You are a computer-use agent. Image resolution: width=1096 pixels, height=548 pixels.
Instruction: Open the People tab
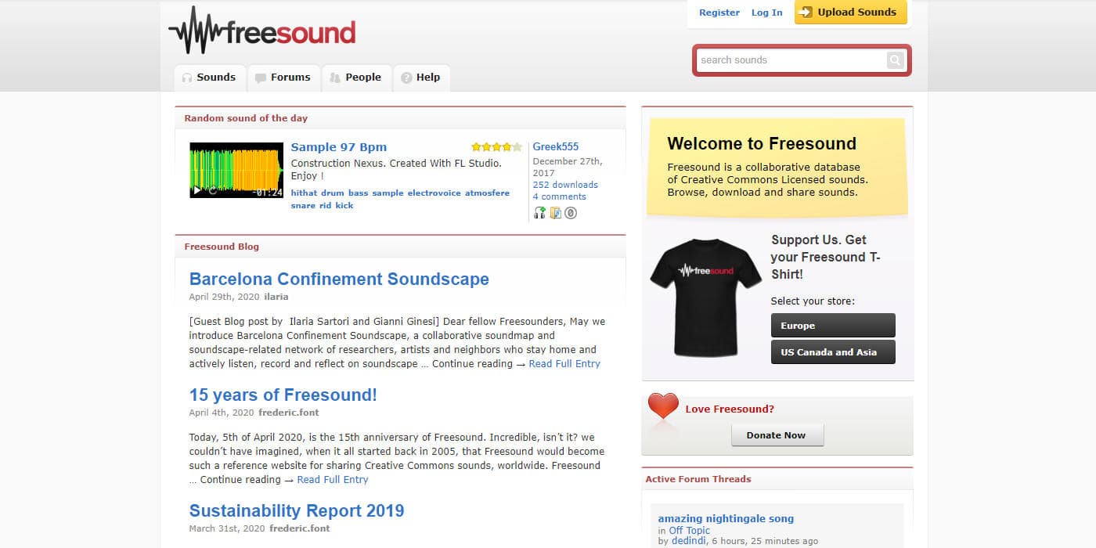tap(356, 78)
